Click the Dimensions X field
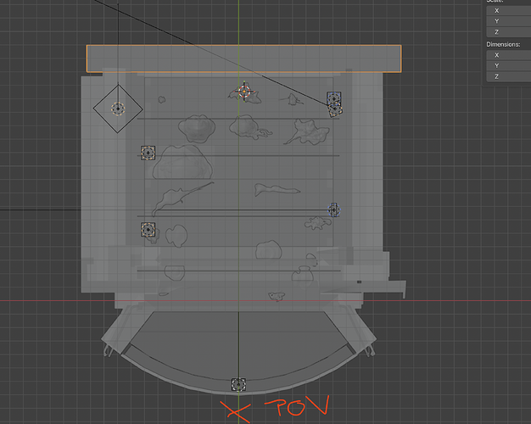This screenshot has width=531, height=424. click(509, 55)
